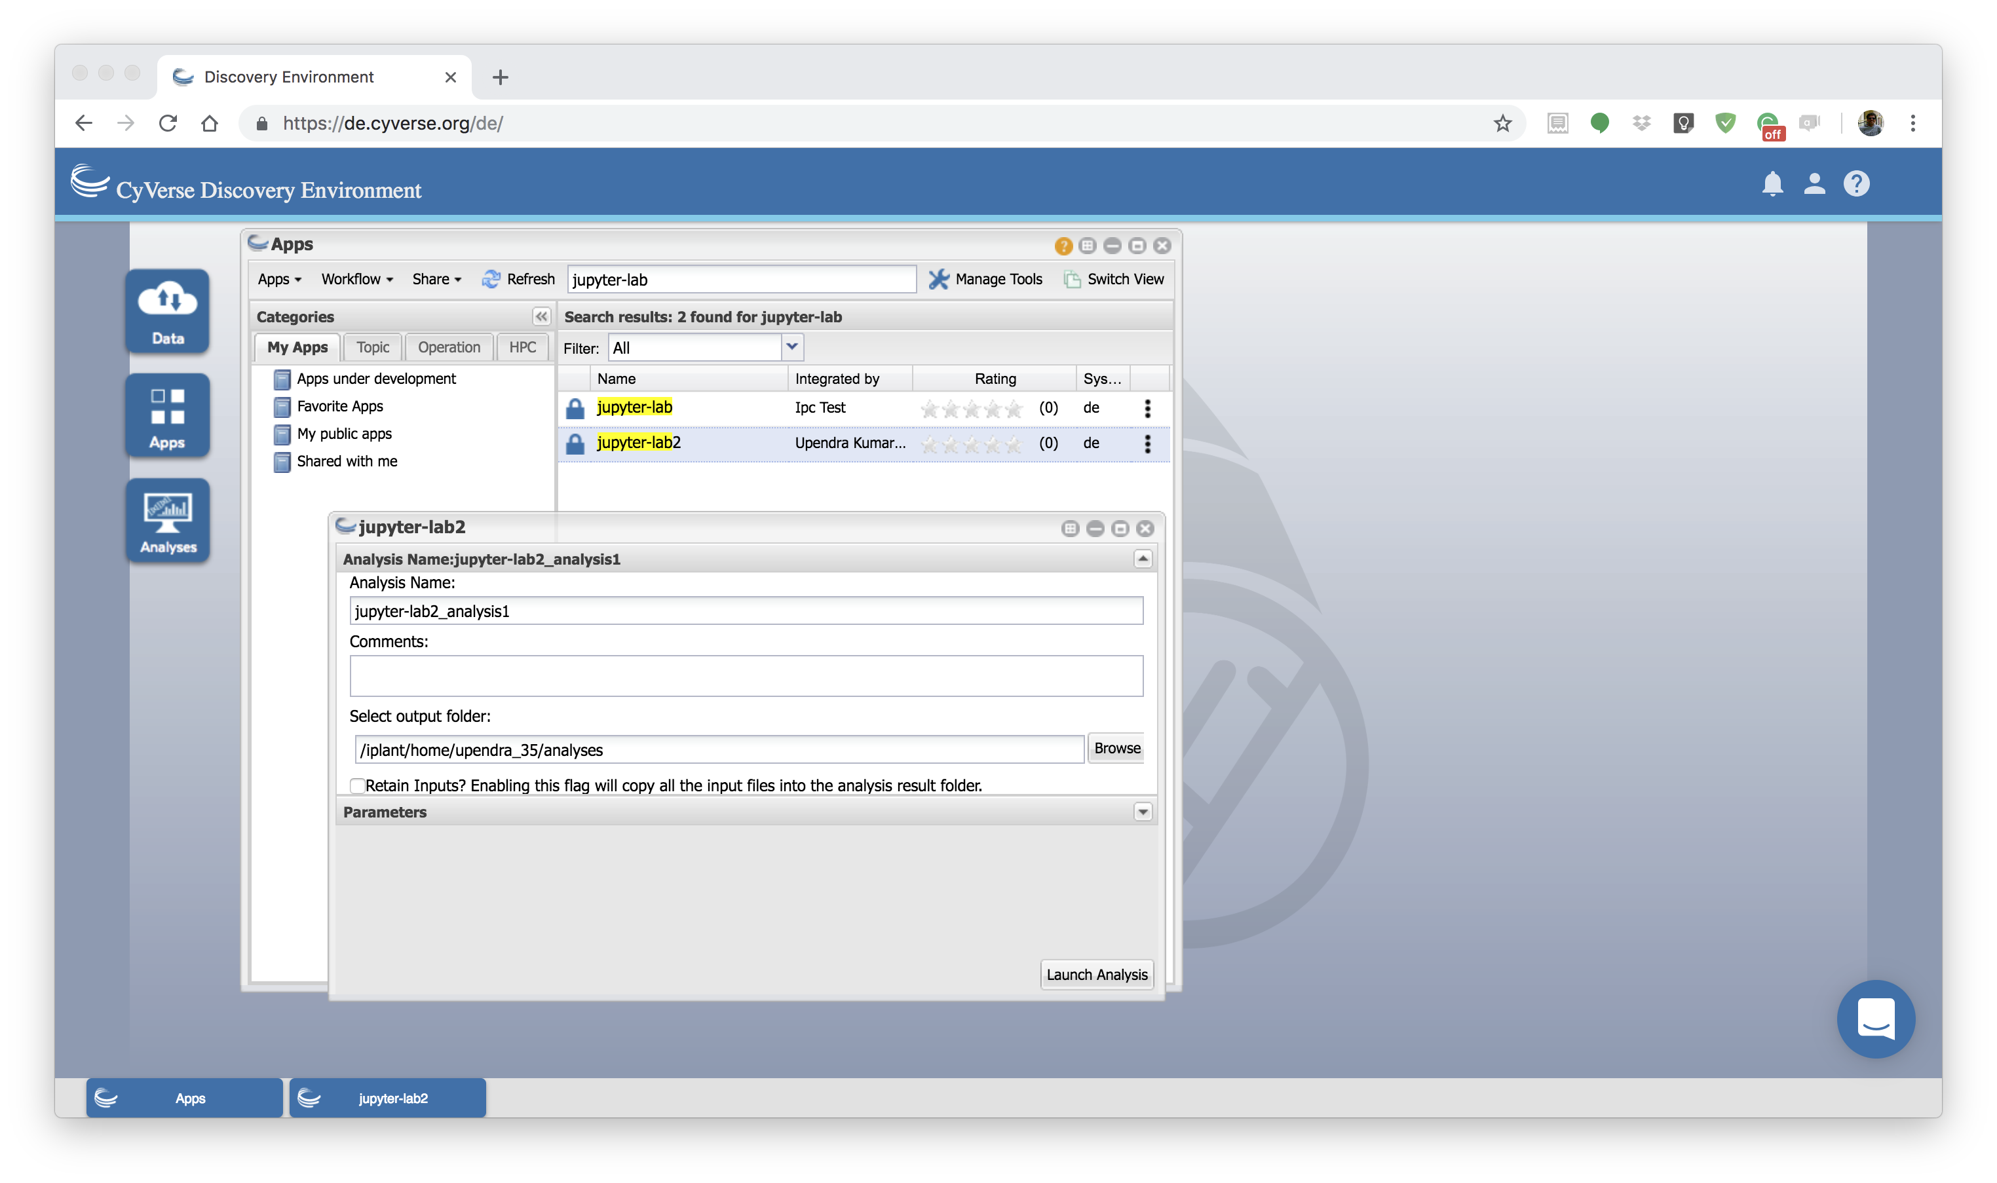The width and height of the screenshot is (1997, 1183).
Task: Rate jupyter-lab2 with one star
Action: pos(929,444)
